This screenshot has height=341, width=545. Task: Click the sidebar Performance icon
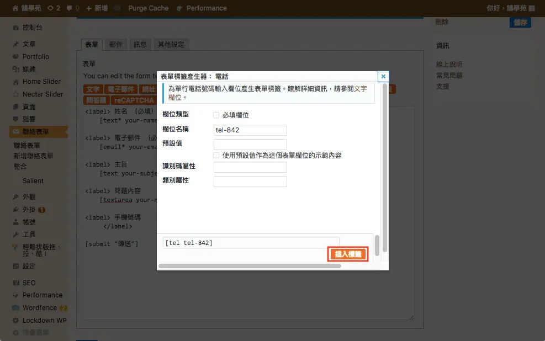[15, 295]
